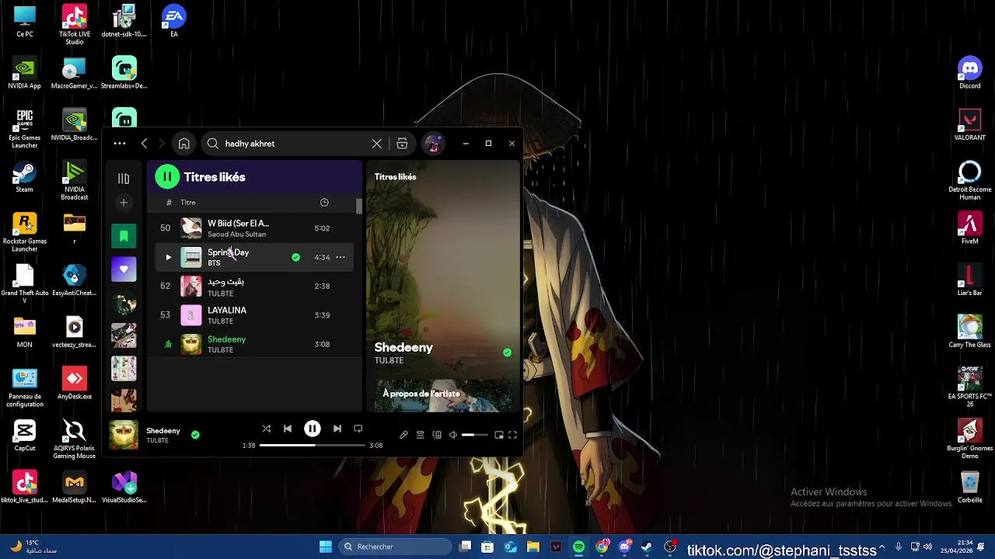Viewport: 995px width, 559px height.
Task: Select CapCut desktop icon
Action: 24,436
